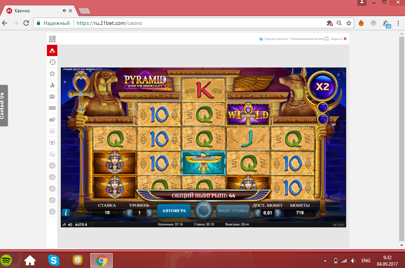This screenshot has height=268, width=405.
Task: Bookmark this page with star icon
Action: pyautogui.click(x=349, y=23)
